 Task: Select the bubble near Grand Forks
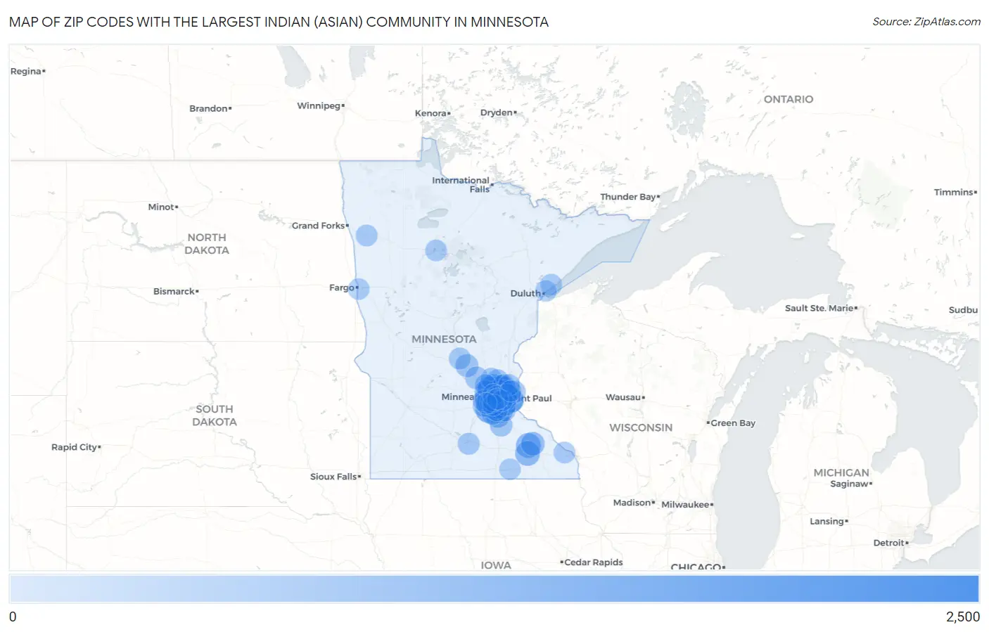[366, 235]
